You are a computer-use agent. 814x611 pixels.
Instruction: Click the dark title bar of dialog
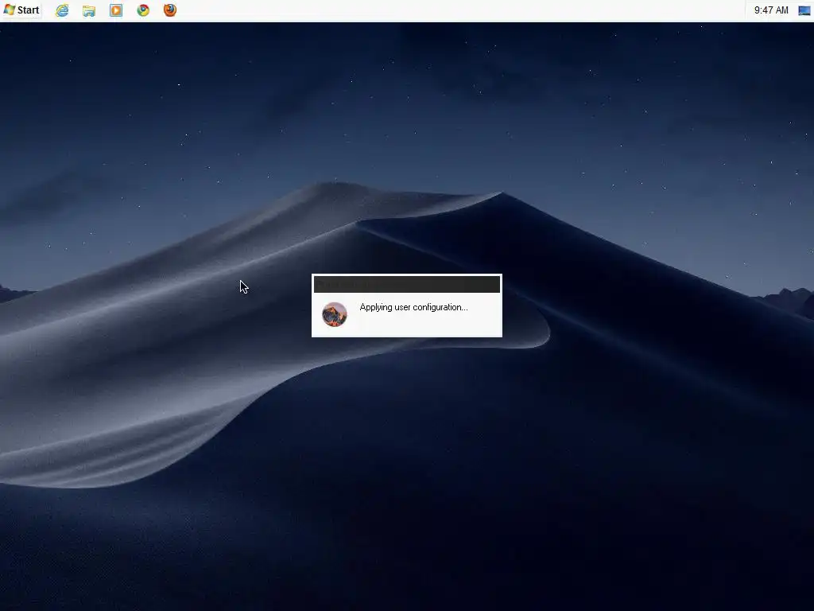(407, 284)
